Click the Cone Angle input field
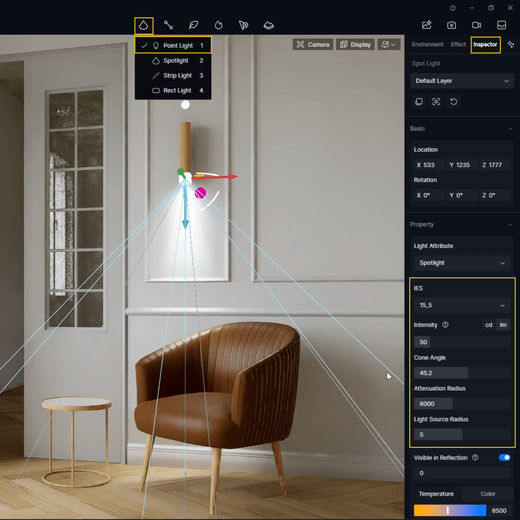 [x=441, y=372]
